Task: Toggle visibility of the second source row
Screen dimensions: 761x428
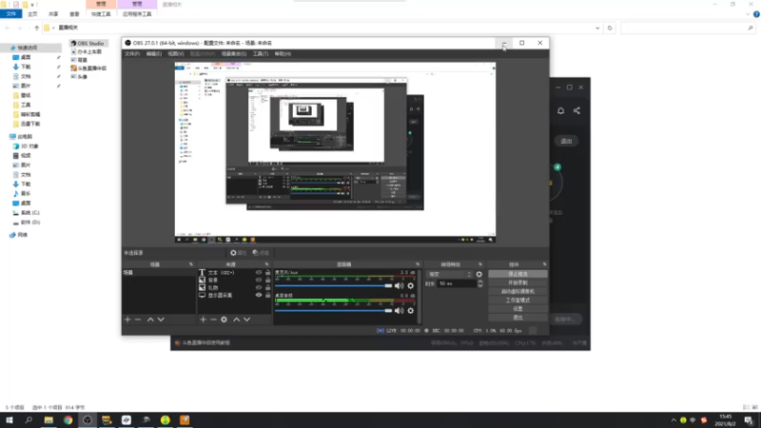Action: (x=259, y=280)
